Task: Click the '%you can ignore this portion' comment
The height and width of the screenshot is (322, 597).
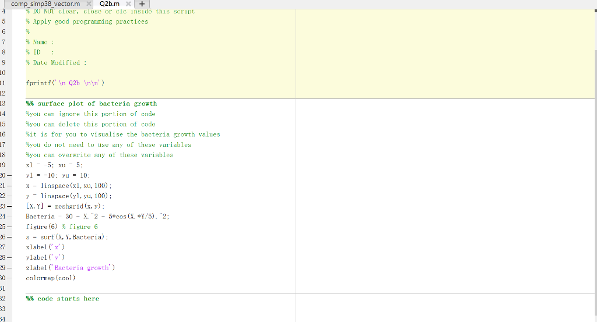Action: (90, 114)
